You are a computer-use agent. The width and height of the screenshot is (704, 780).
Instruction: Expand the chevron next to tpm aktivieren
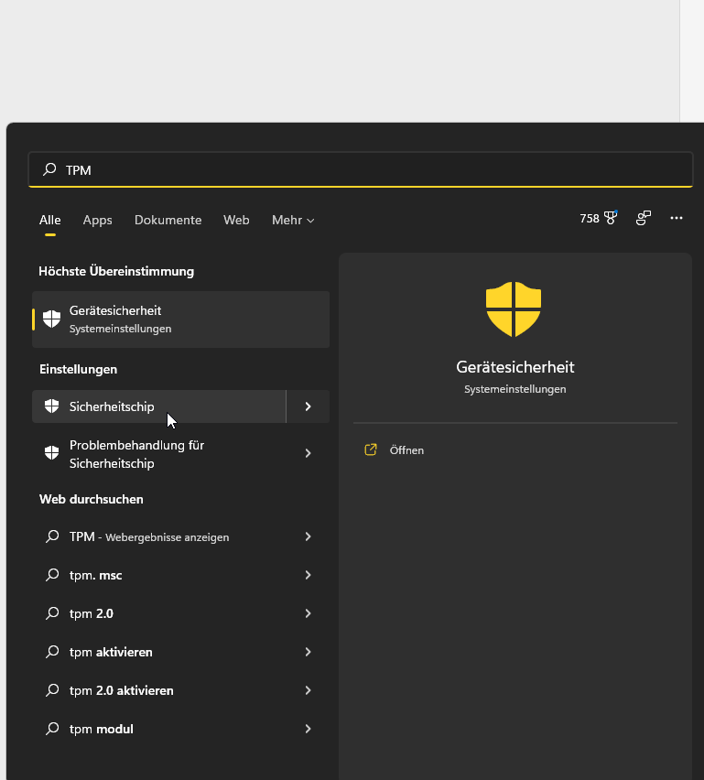pos(308,652)
